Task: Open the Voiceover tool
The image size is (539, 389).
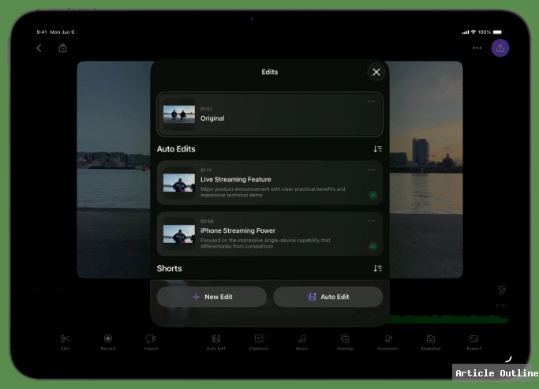Action: coord(387,339)
